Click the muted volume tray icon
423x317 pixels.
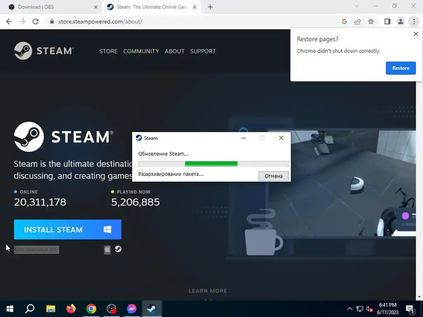coord(370,309)
